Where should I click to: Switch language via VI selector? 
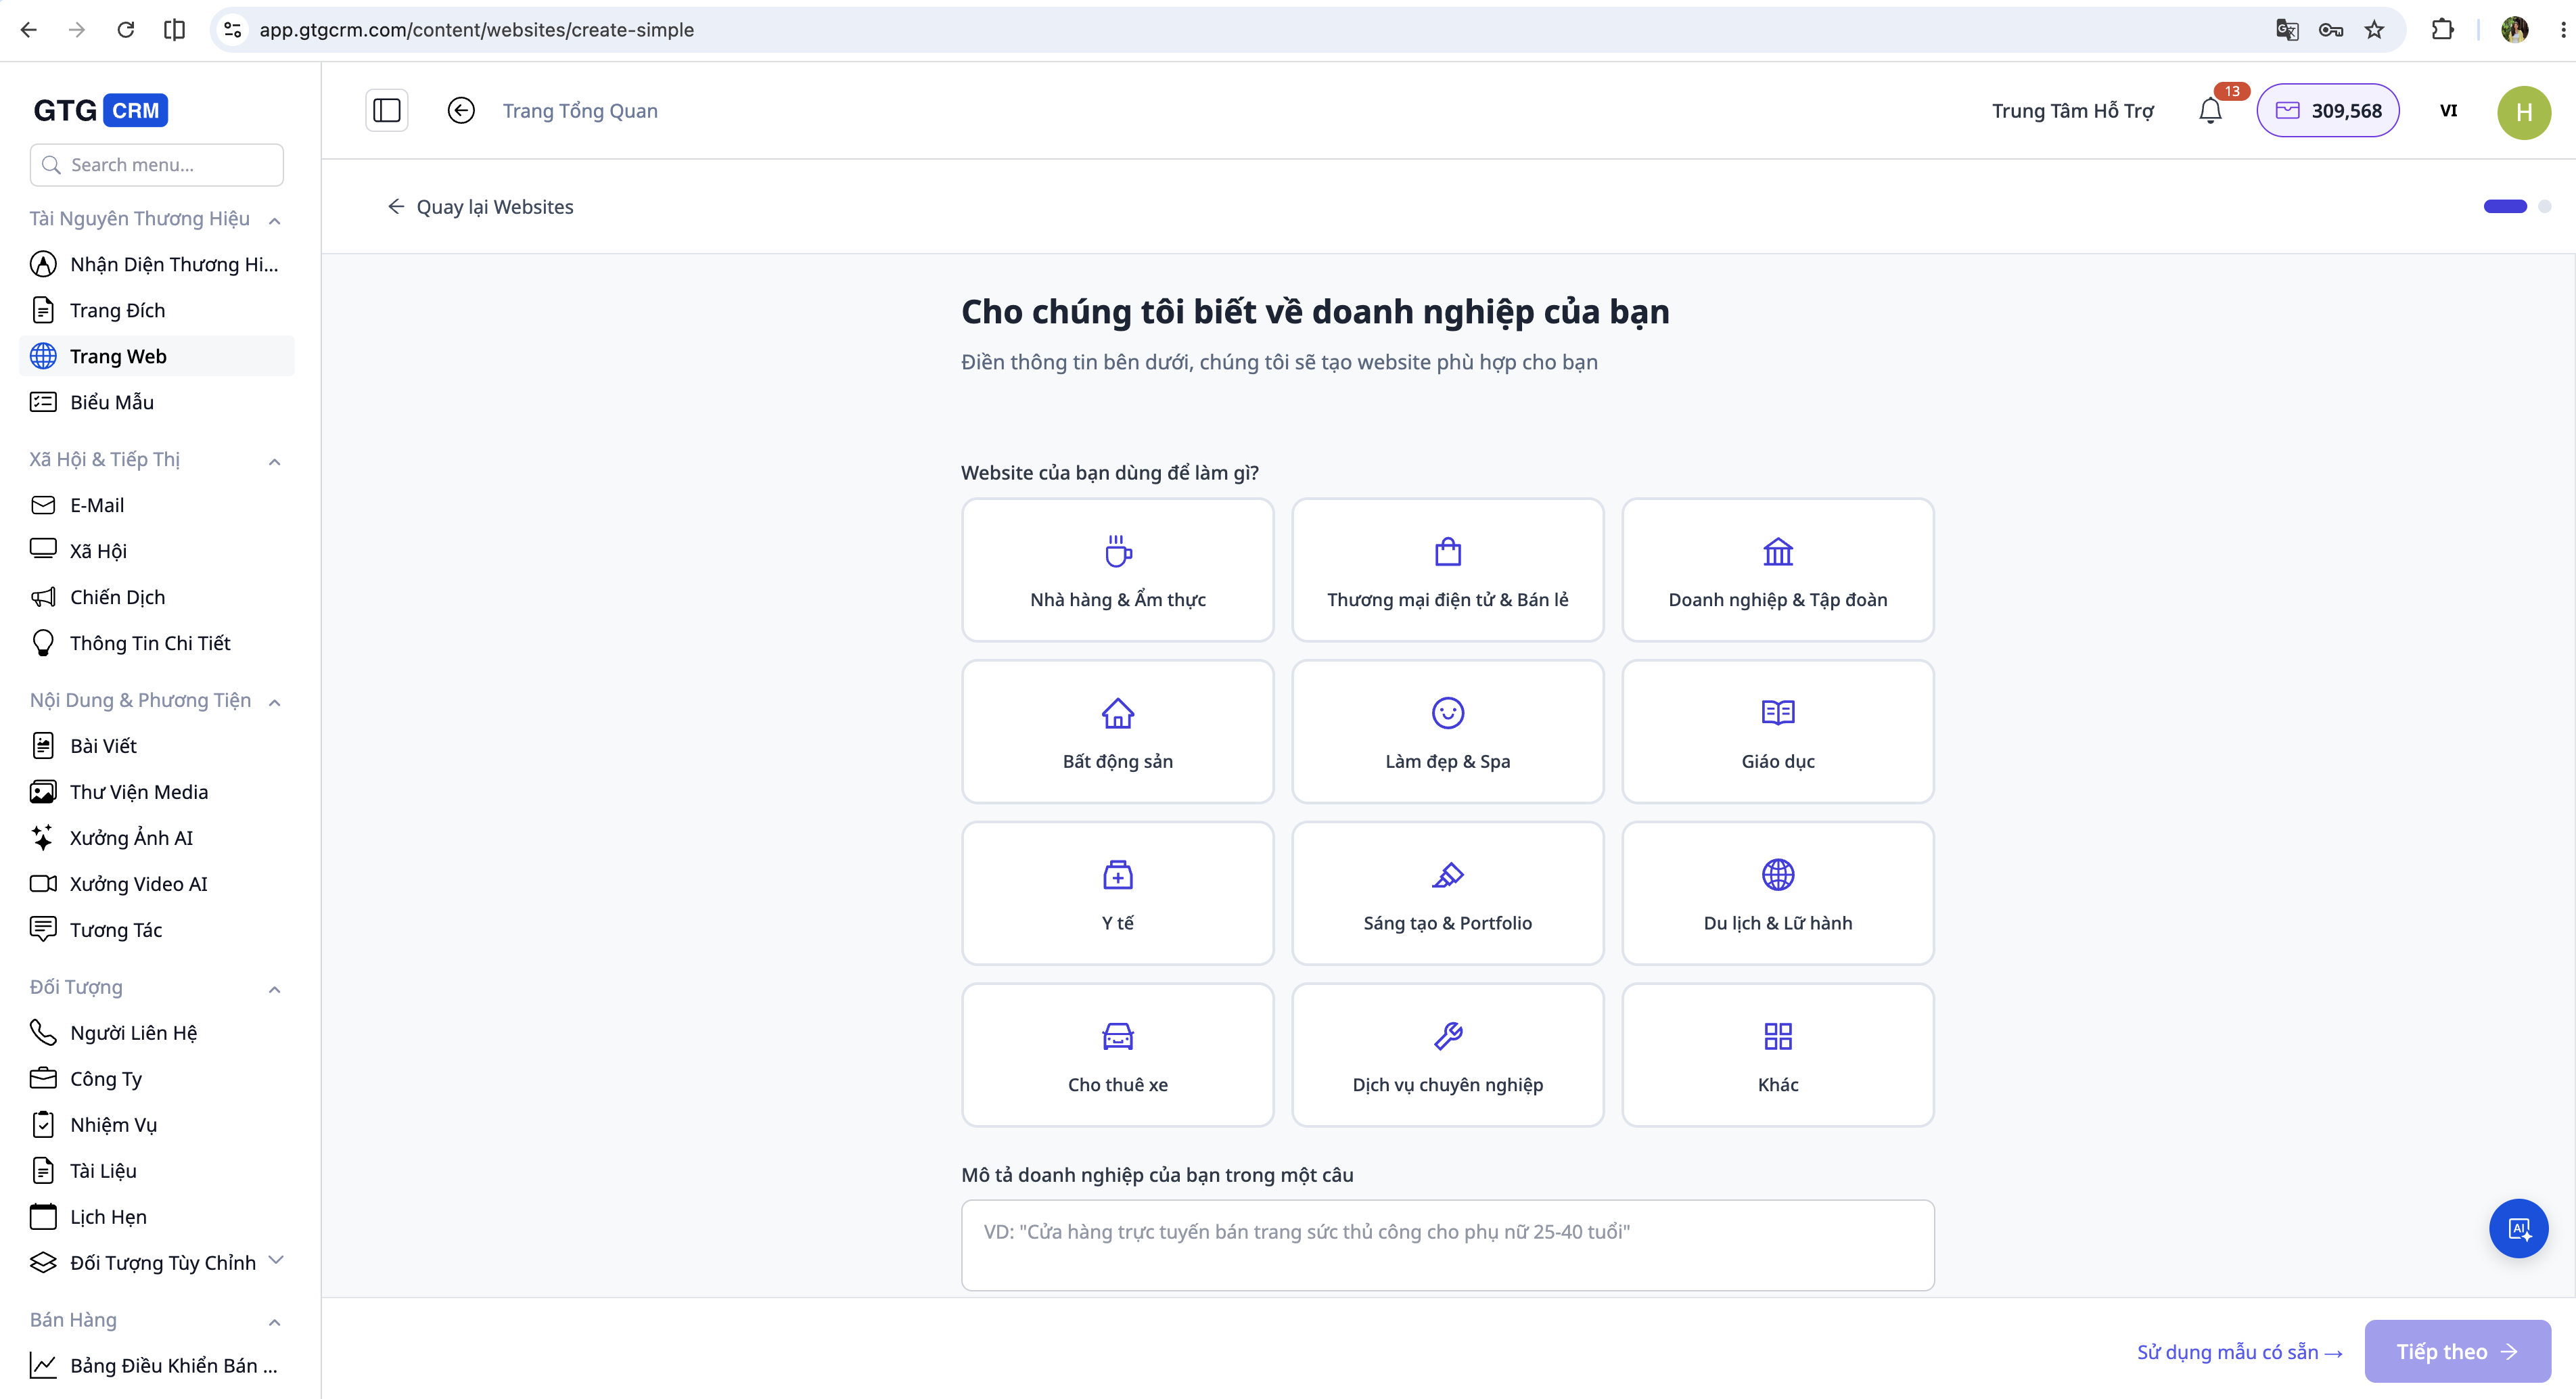coord(2448,111)
